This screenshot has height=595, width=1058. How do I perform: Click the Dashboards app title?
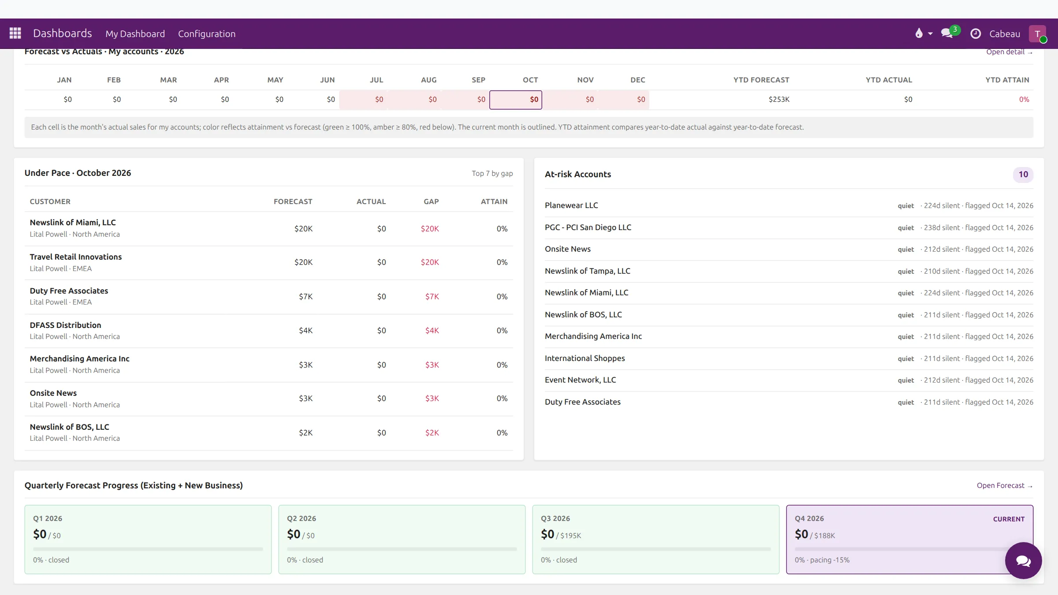[x=63, y=33]
